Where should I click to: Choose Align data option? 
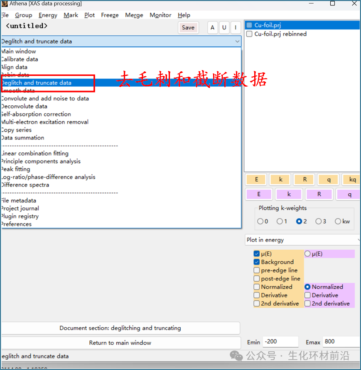121,67
